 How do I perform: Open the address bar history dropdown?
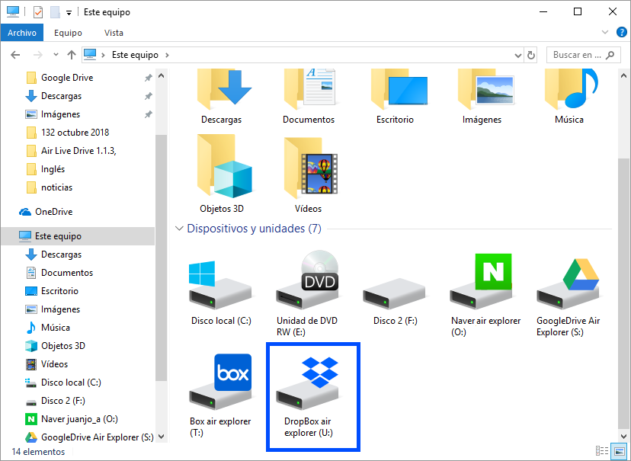pos(518,56)
